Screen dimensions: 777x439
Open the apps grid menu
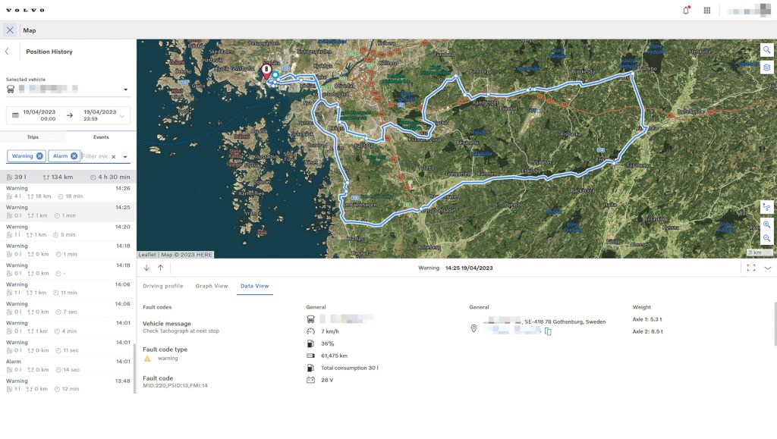coord(707,11)
